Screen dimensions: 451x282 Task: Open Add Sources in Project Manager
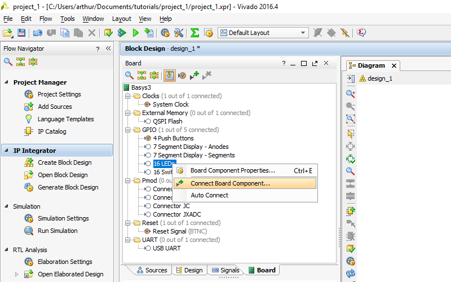[55, 107]
